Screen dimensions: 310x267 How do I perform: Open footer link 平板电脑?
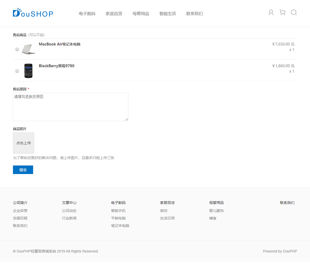[118, 218]
